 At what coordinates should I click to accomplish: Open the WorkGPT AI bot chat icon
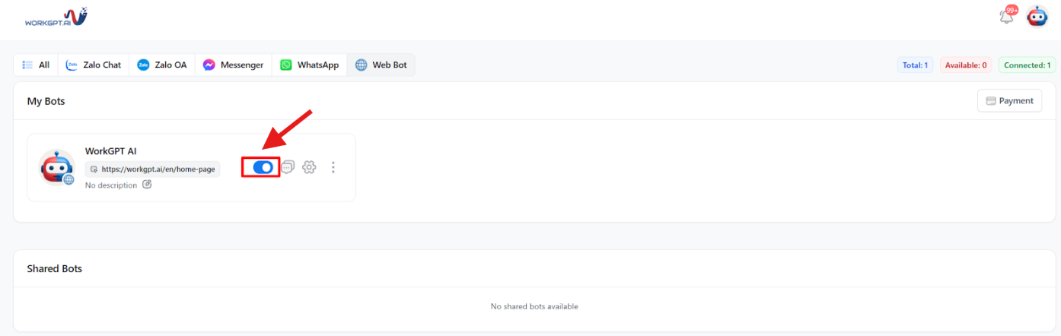click(288, 167)
